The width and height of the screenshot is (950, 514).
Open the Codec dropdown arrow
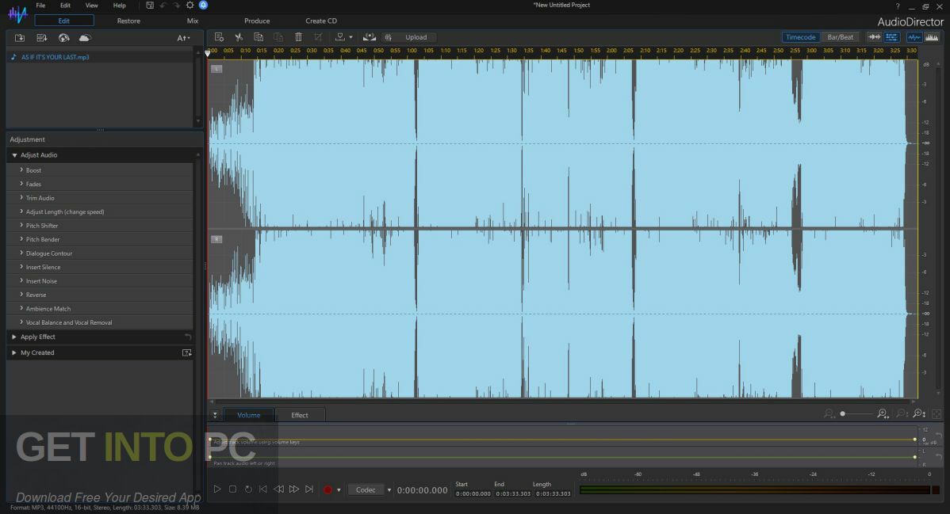(389, 489)
